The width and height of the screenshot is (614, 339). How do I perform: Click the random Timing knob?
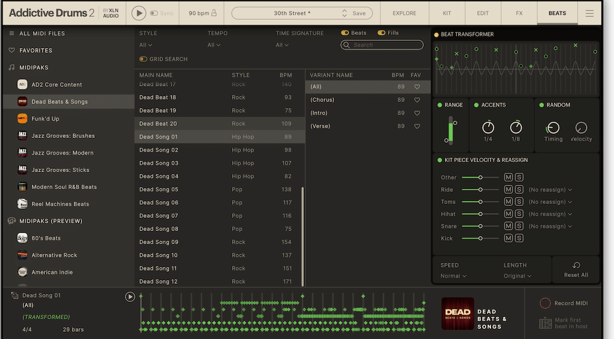coord(553,127)
